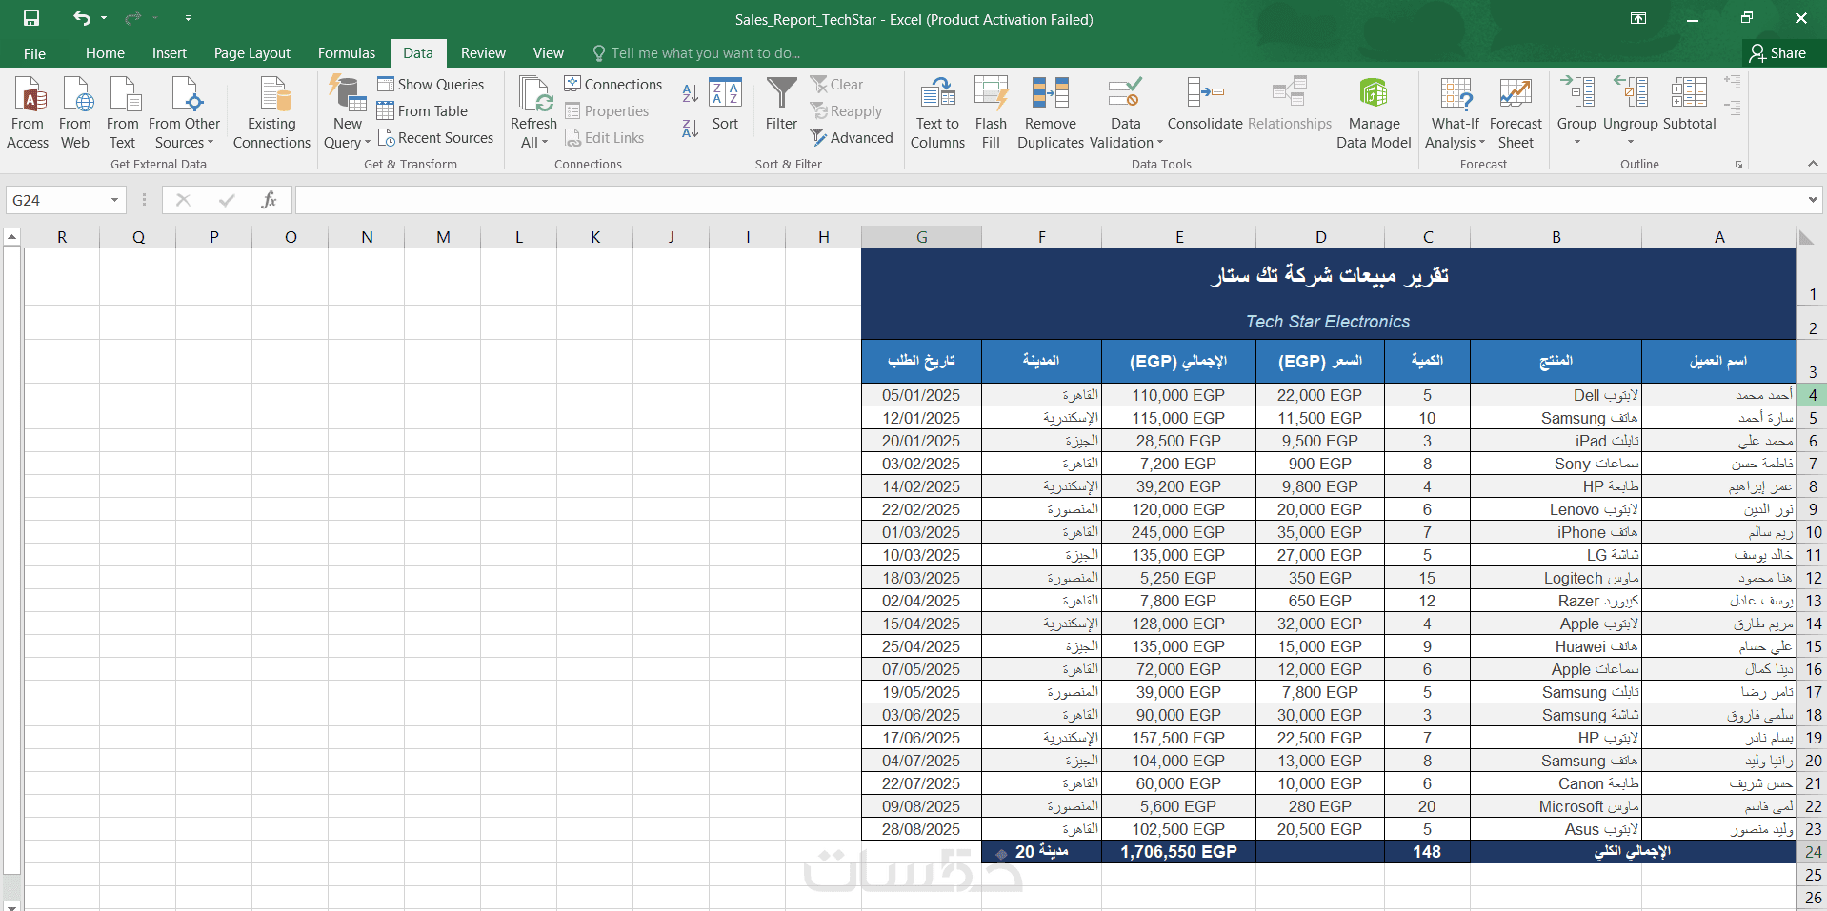Expand What-If Analysis menu
The width and height of the screenshot is (1827, 911).
1456,112
